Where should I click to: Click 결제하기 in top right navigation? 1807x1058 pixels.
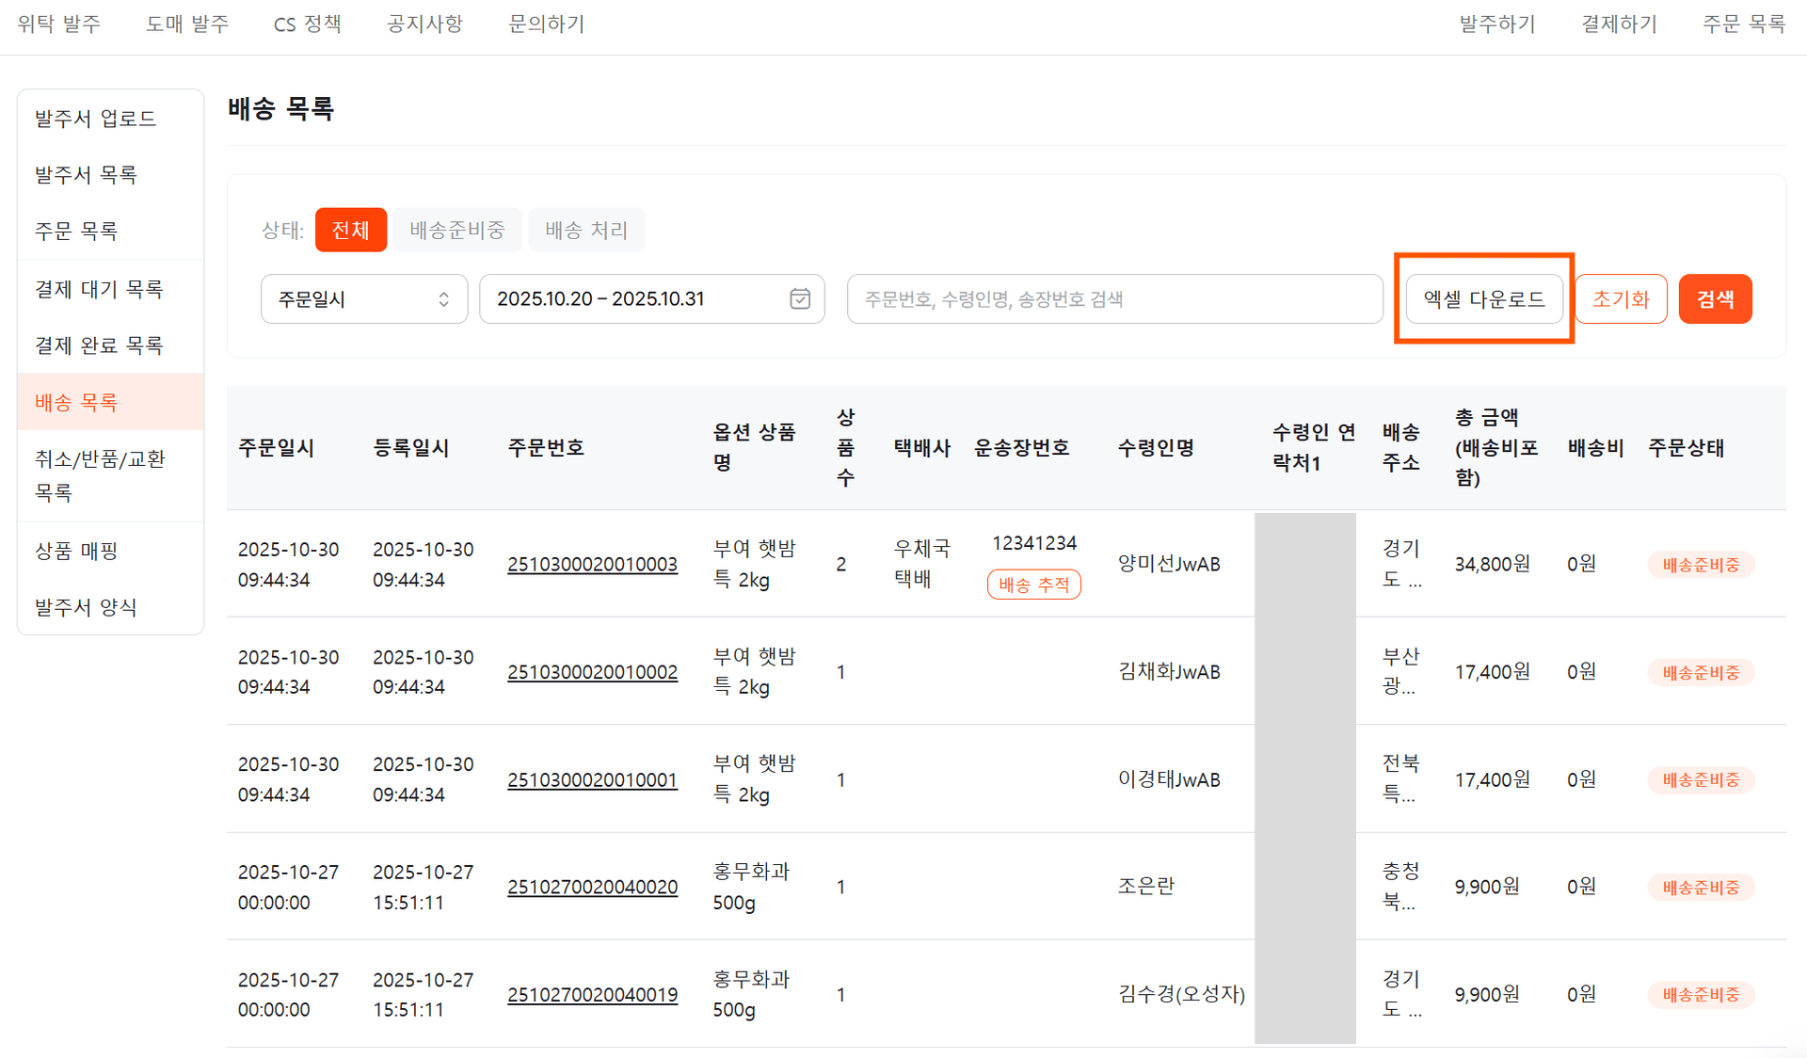pyautogui.click(x=1618, y=24)
